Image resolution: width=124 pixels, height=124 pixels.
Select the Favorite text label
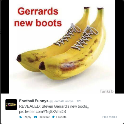point(61,117)
